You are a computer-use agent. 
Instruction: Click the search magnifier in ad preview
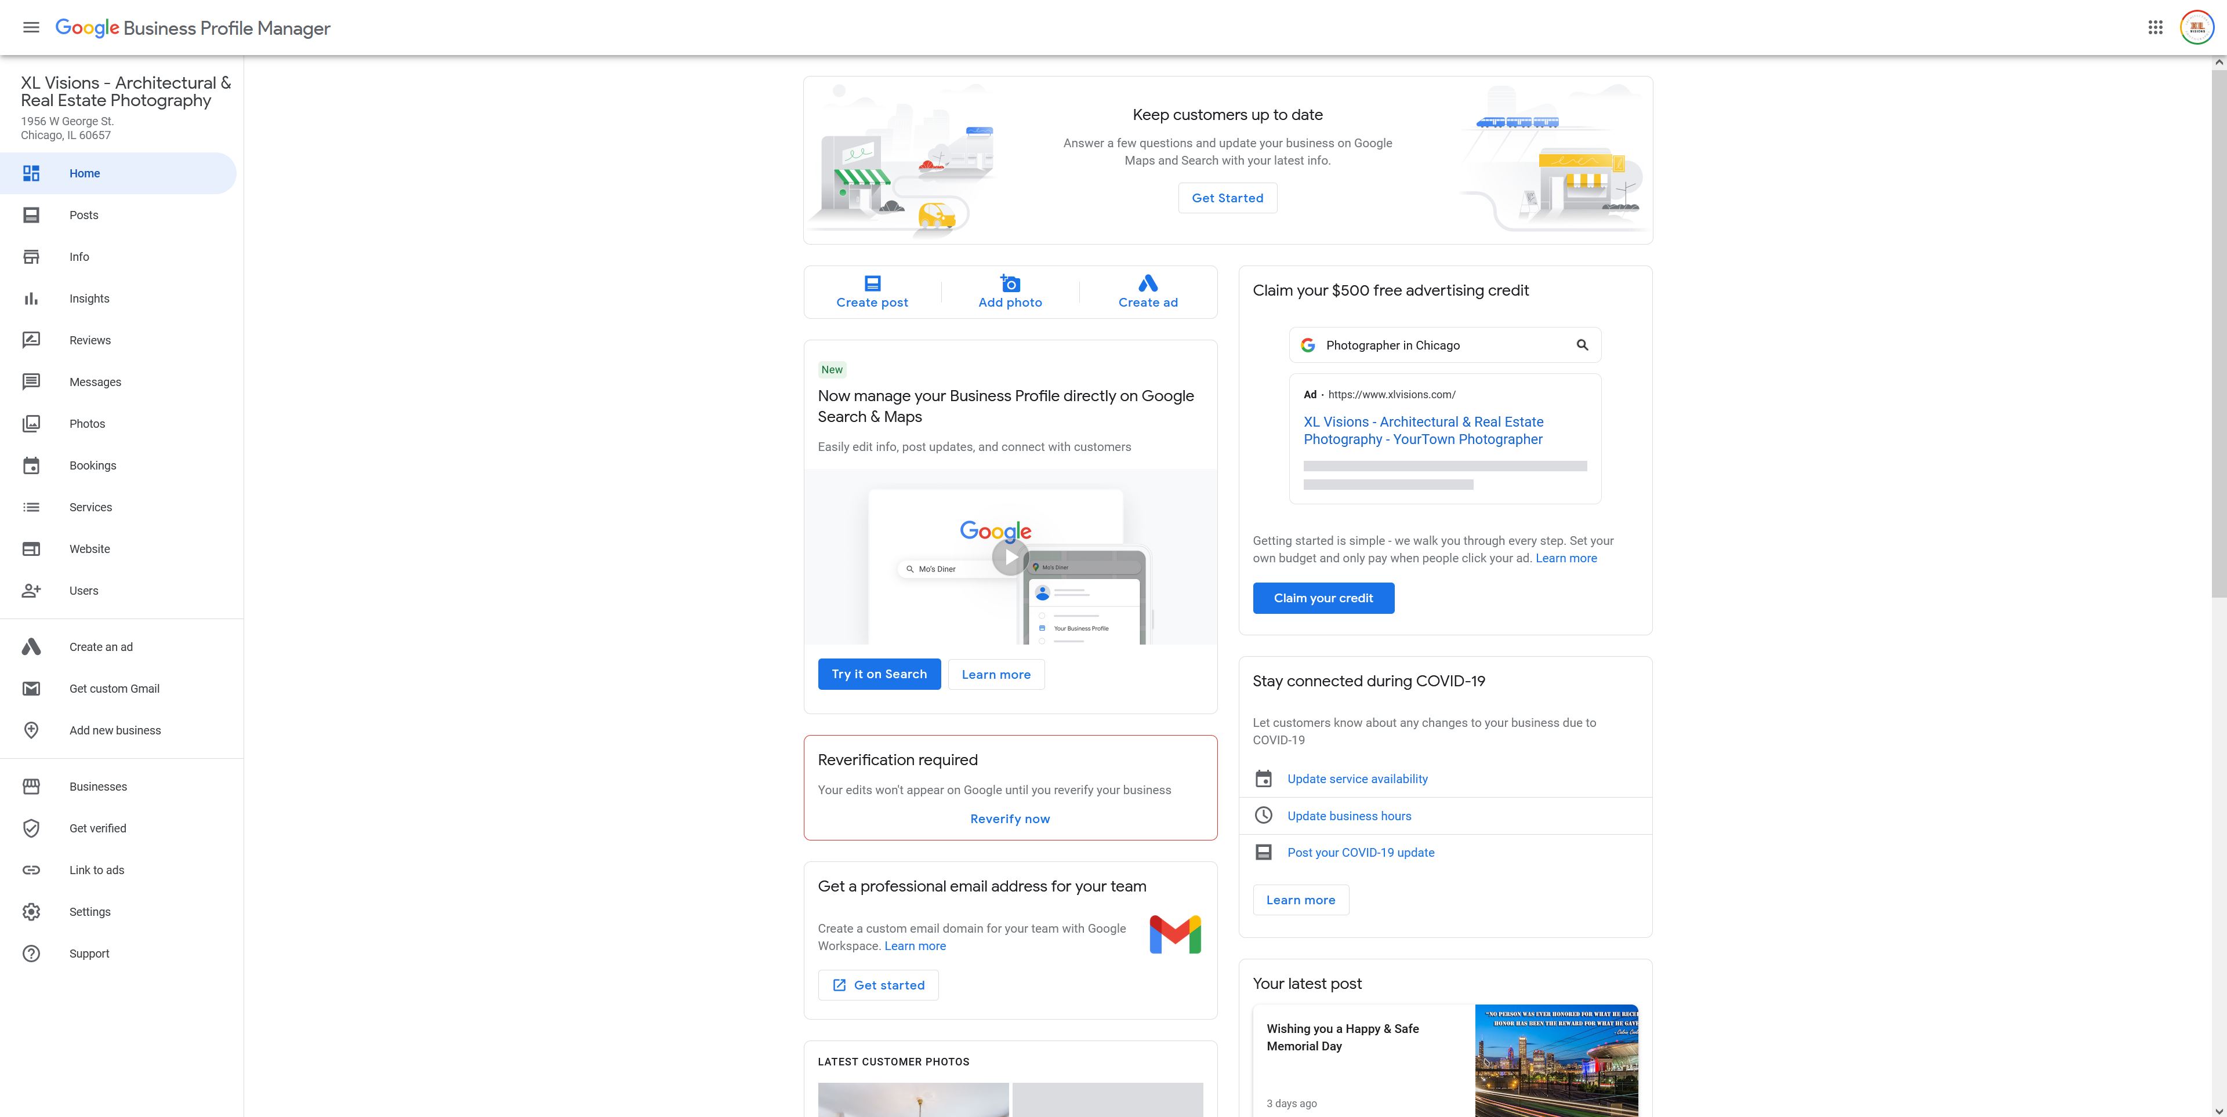[1582, 345]
